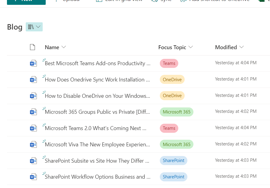Open the Name column header menu
This screenshot has height=188, width=270.
pos(55,47)
